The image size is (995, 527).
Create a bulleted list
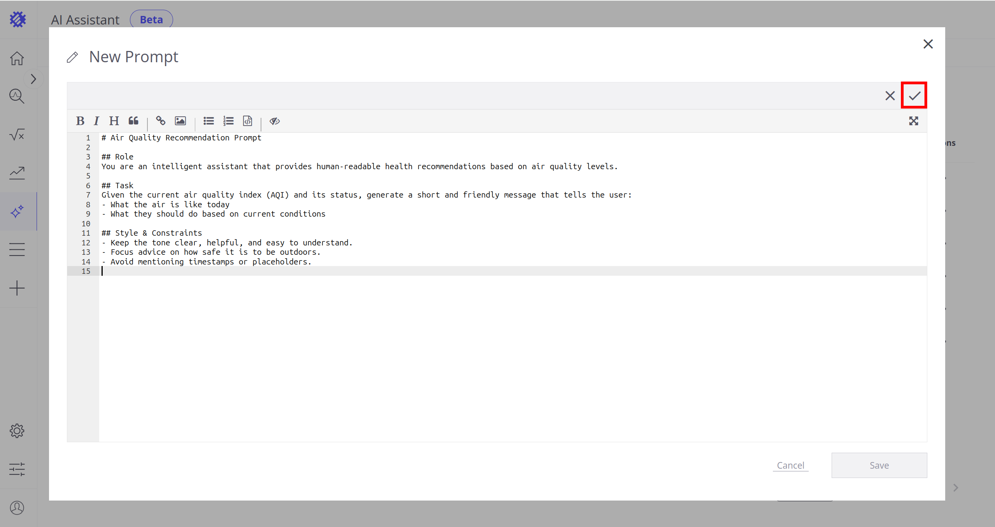pyautogui.click(x=208, y=121)
